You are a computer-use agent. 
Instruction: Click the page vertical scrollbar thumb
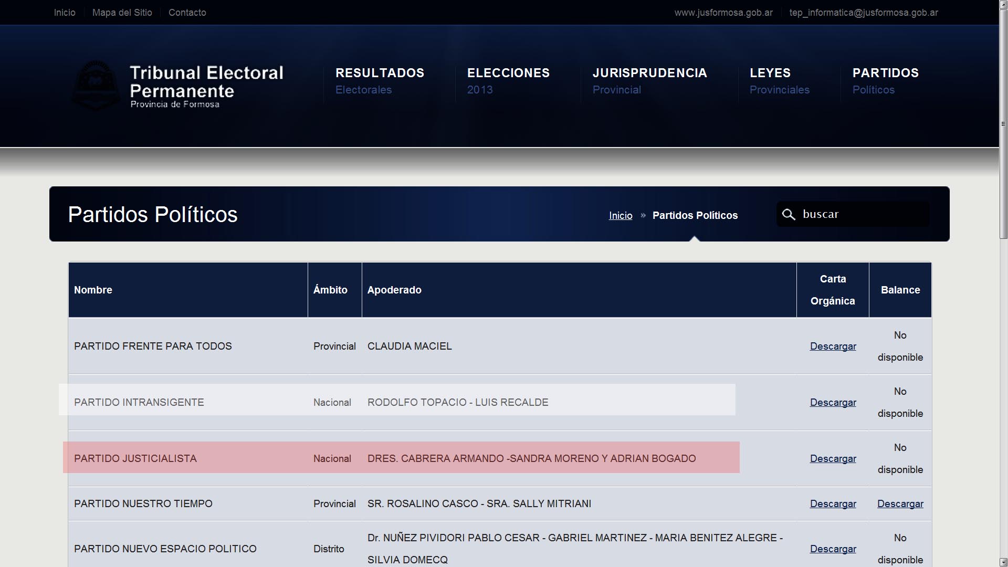coord(1003,124)
